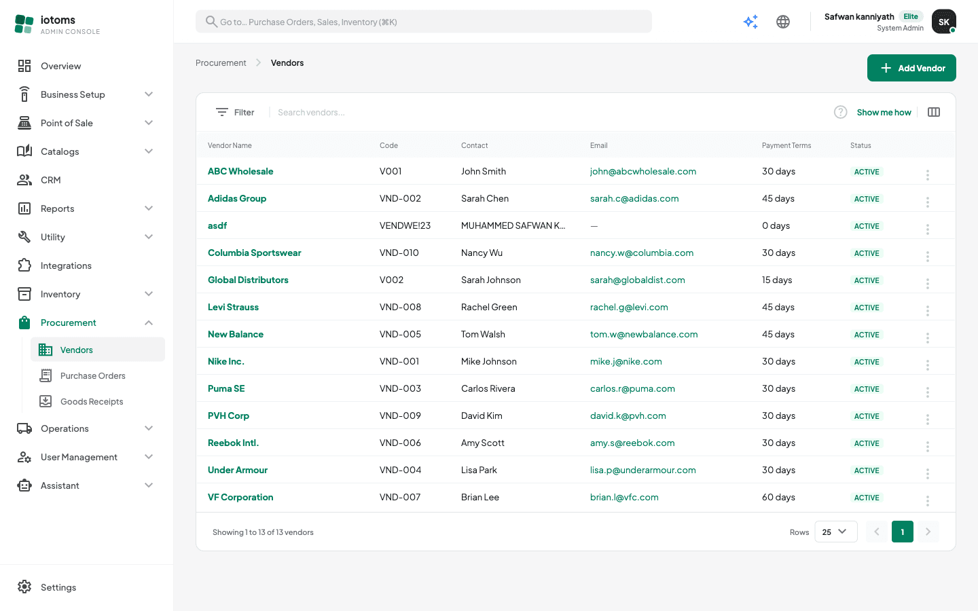Click the global Go to search bar

424,22
